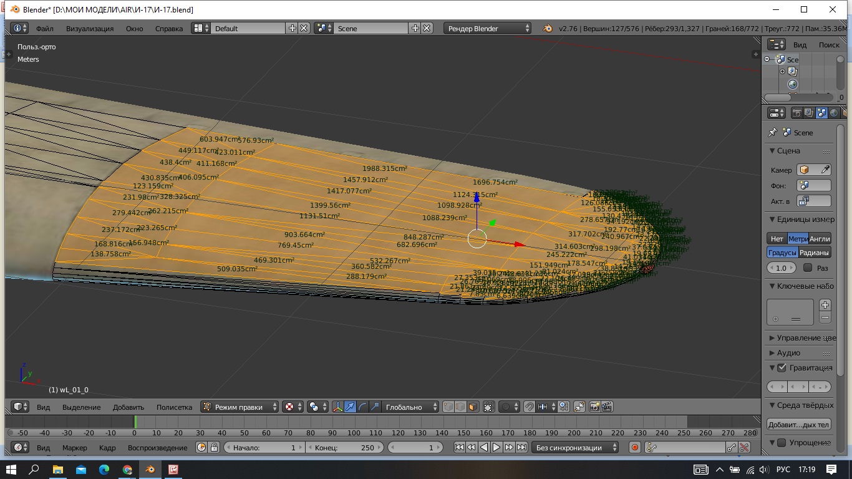
Task: Click the red auto-keyframe record button
Action: coord(634,447)
